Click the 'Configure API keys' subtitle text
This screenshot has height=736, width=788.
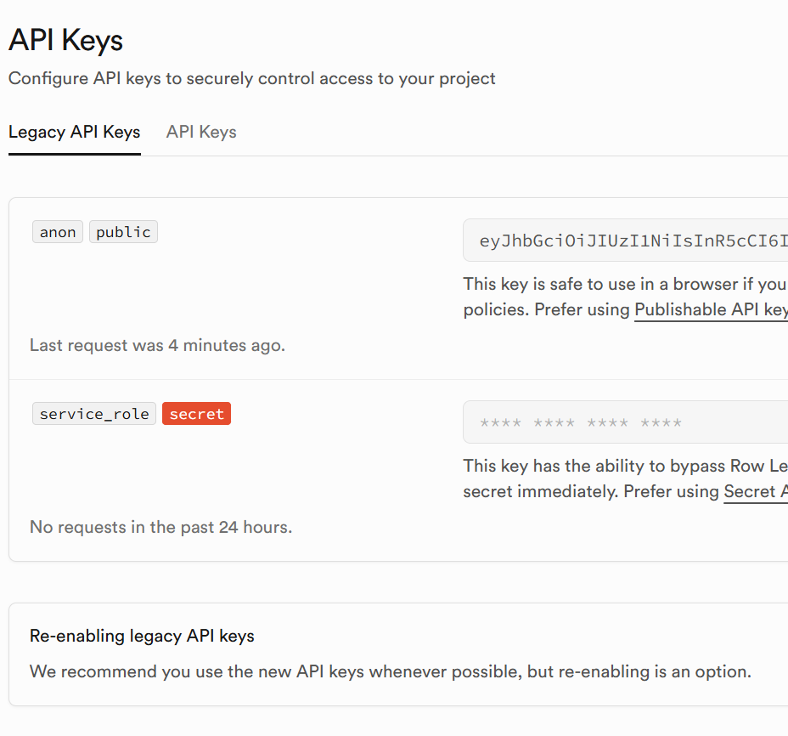click(252, 79)
